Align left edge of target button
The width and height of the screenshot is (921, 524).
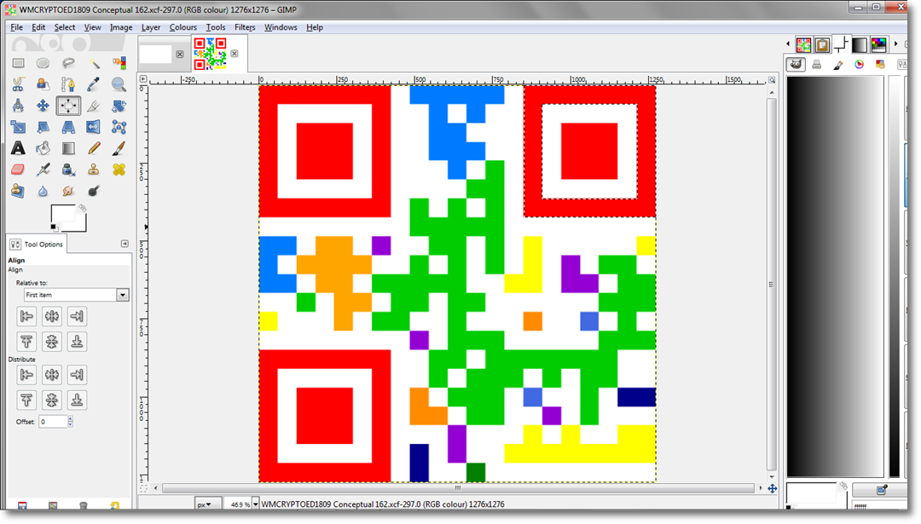pos(26,316)
